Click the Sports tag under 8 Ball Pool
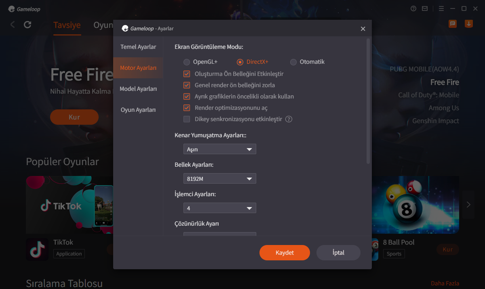The width and height of the screenshot is (485, 289). click(394, 254)
